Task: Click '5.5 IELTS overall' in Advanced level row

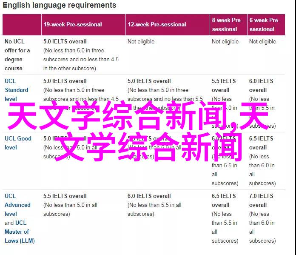Action: coord(65,196)
